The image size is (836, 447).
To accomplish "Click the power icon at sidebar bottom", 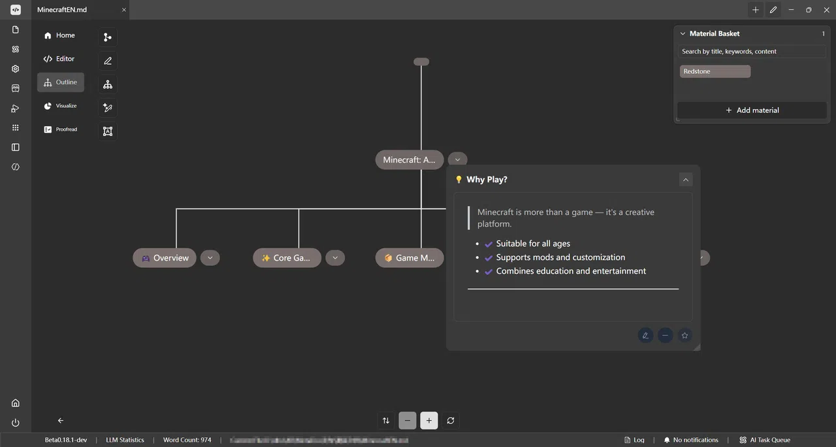I will (x=16, y=423).
